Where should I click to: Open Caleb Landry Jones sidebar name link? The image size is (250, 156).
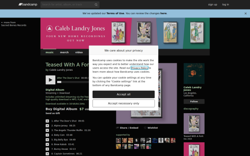192,89
